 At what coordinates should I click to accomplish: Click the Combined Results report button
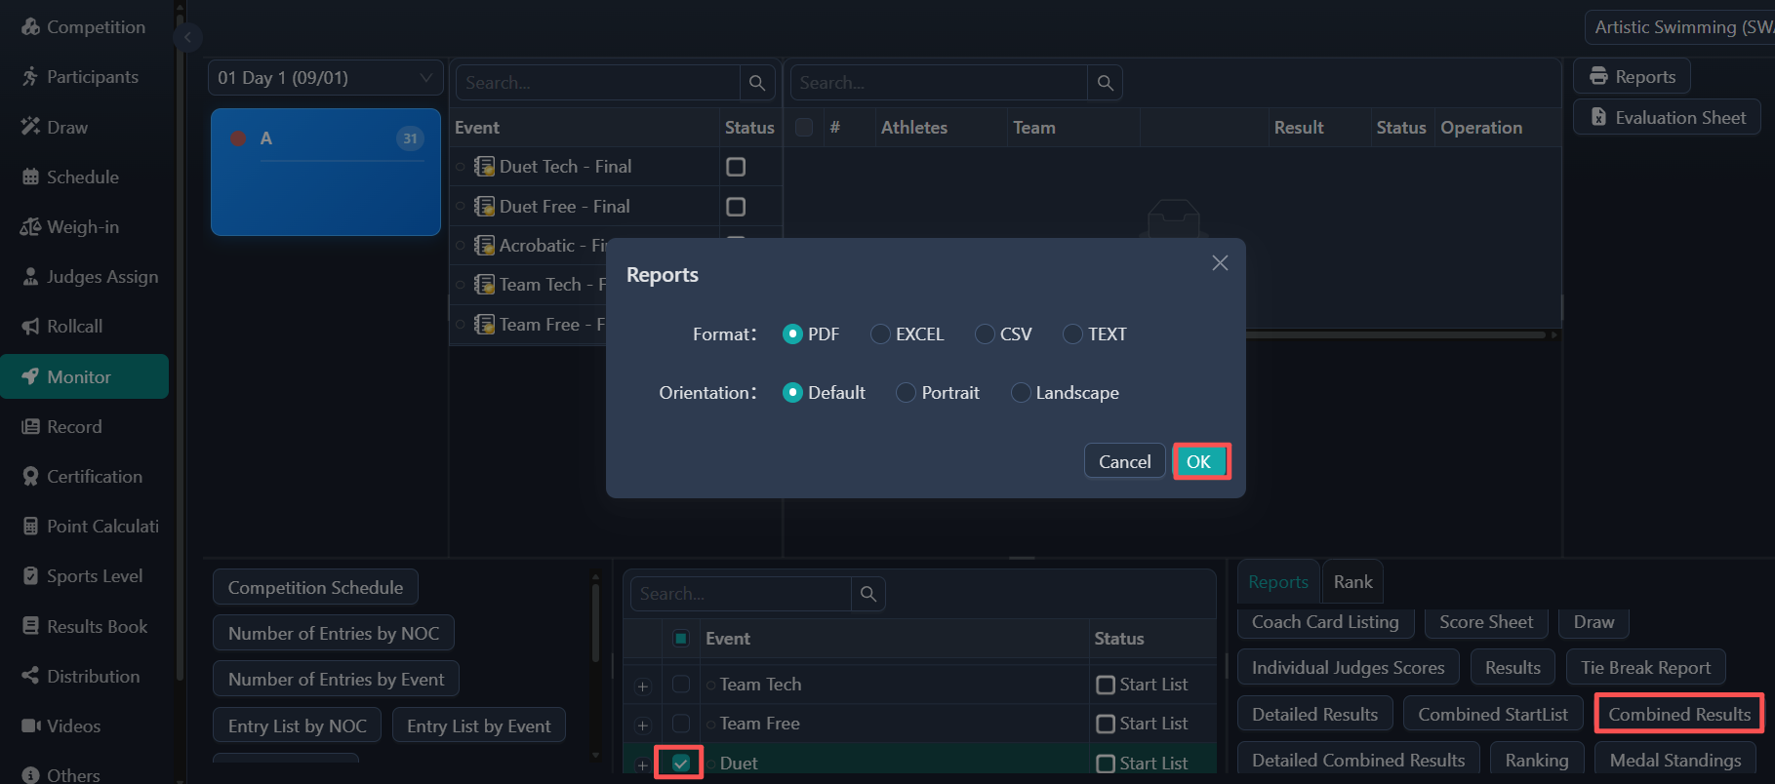point(1679,714)
